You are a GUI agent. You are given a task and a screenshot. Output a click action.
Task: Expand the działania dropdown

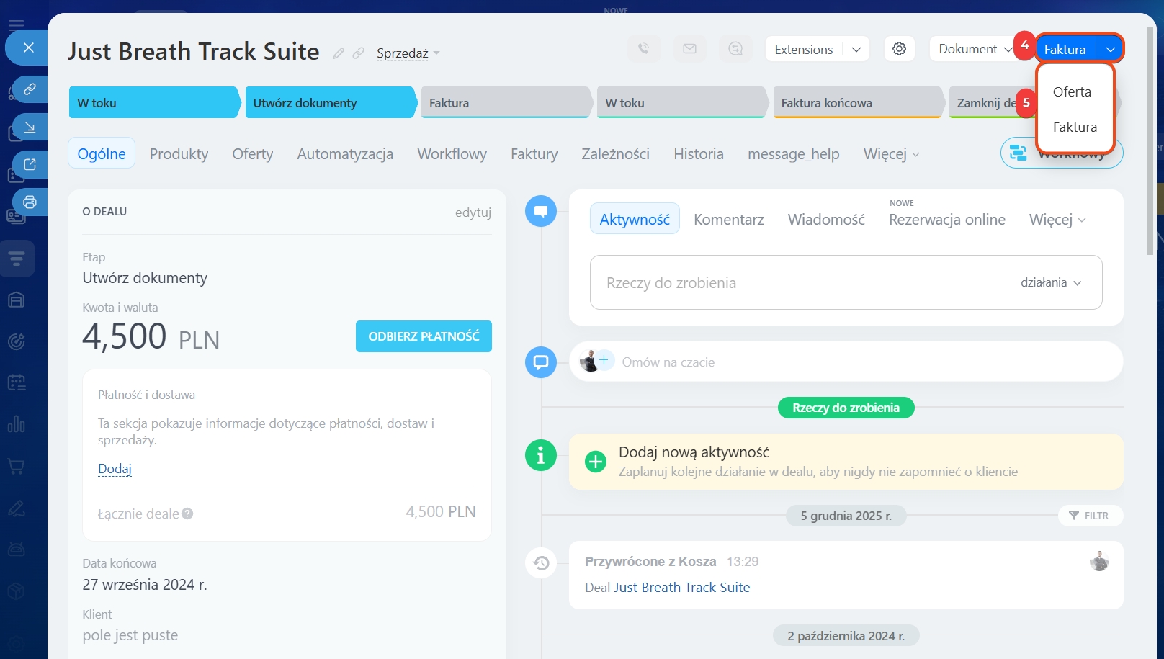coord(1050,282)
